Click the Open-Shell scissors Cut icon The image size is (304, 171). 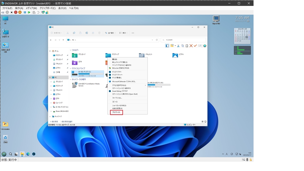tap(178, 46)
